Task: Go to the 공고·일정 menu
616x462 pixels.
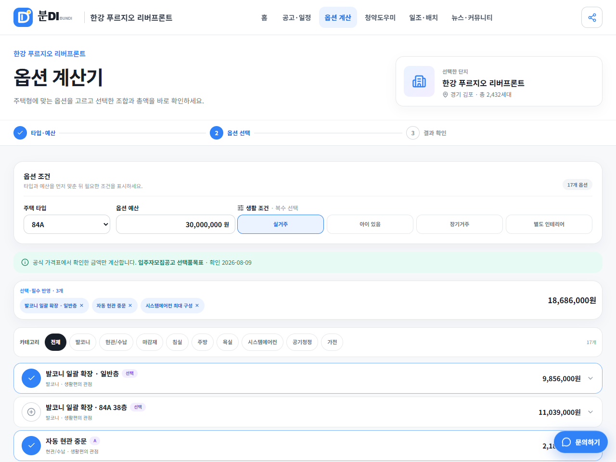Action: pos(296,17)
